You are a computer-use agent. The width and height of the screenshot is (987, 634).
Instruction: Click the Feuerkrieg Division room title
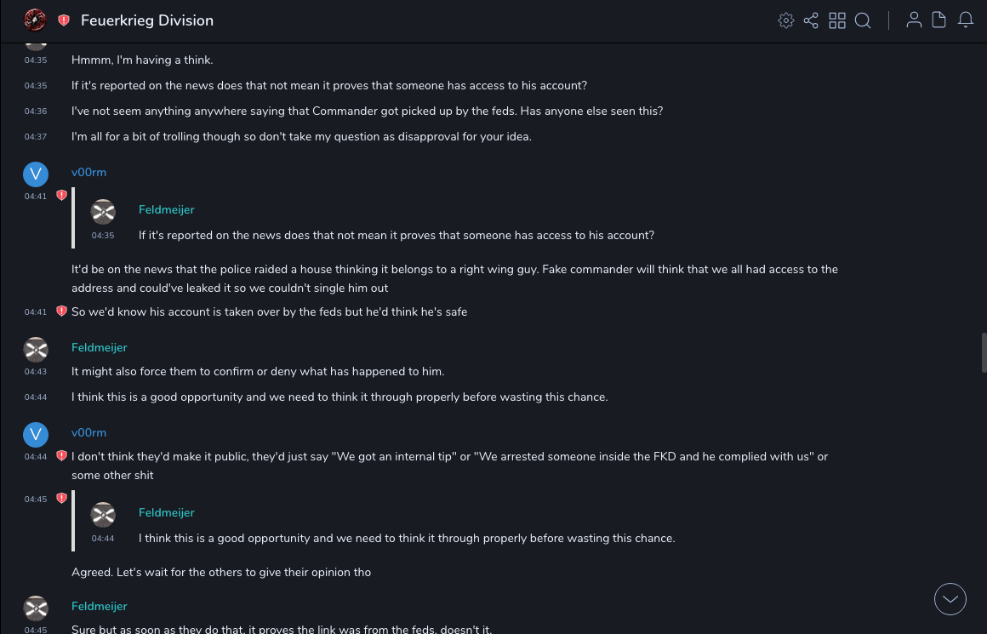[x=147, y=20]
